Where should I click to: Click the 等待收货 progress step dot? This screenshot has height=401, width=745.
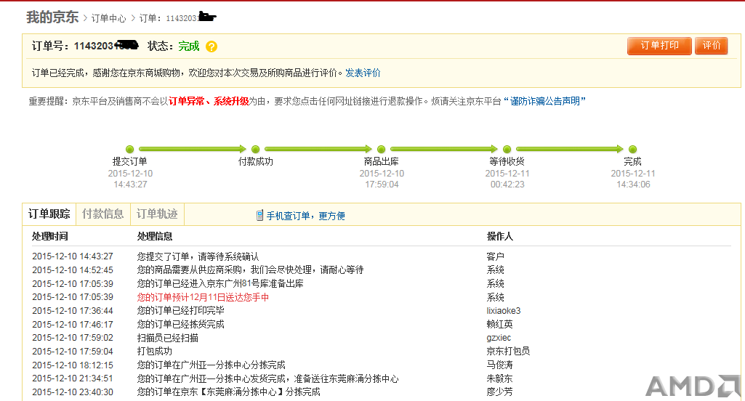tap(507, 149)
